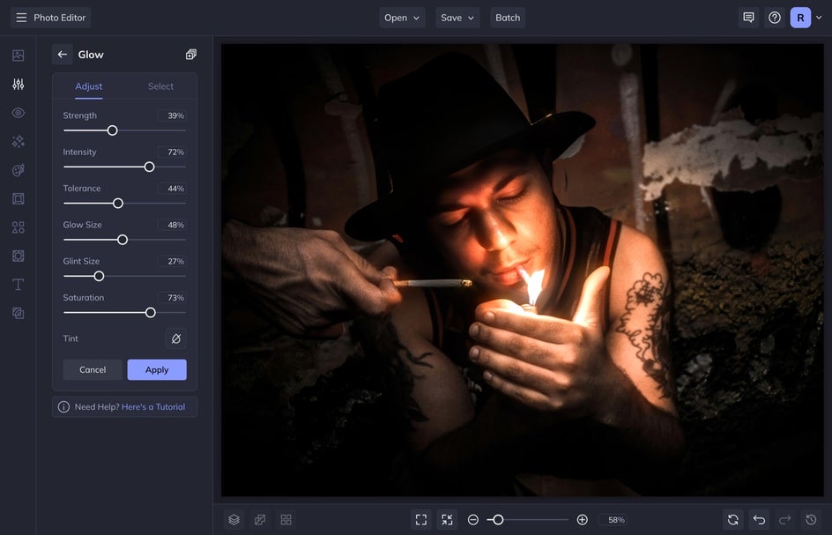Click the Glint Size slider handle

[99, 276]
